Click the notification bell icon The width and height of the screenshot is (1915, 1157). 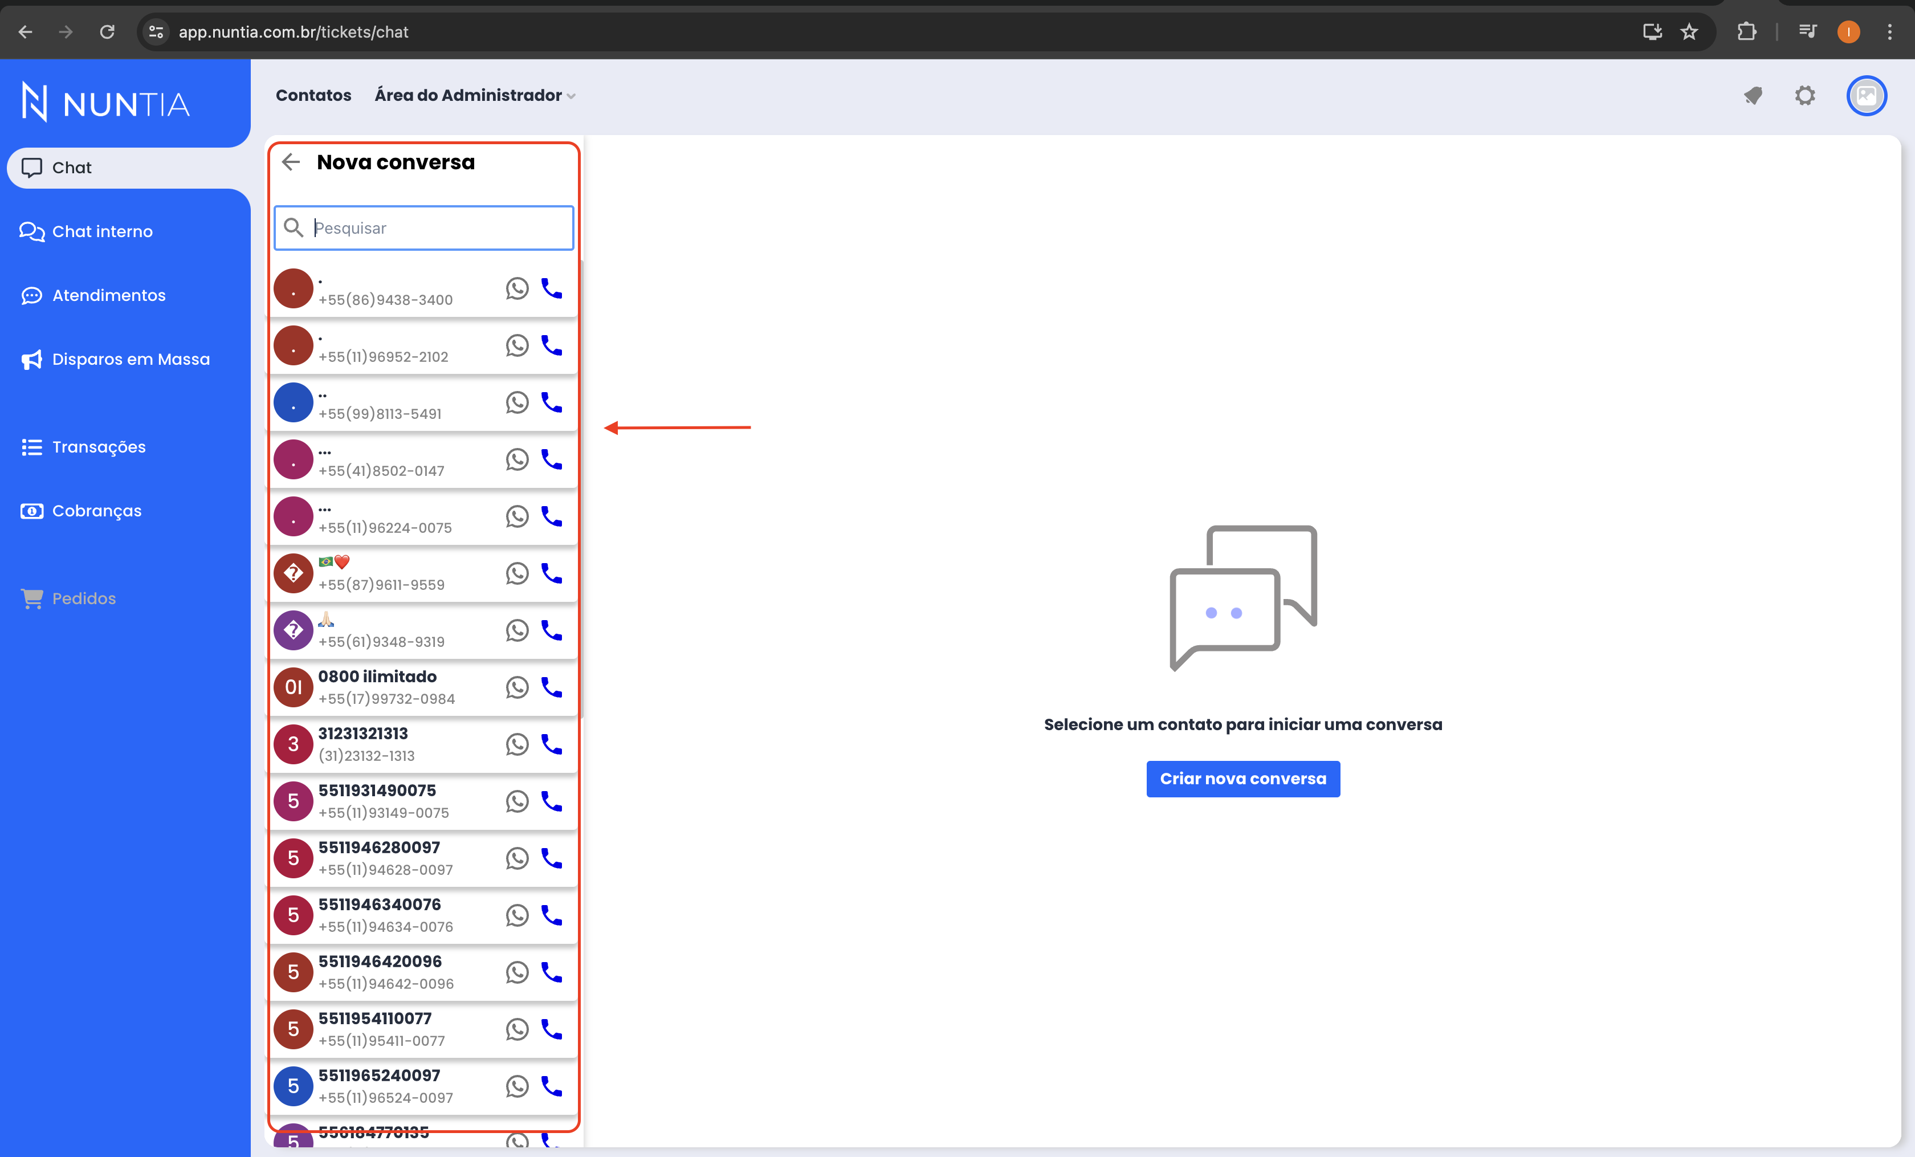(1752, 96)
